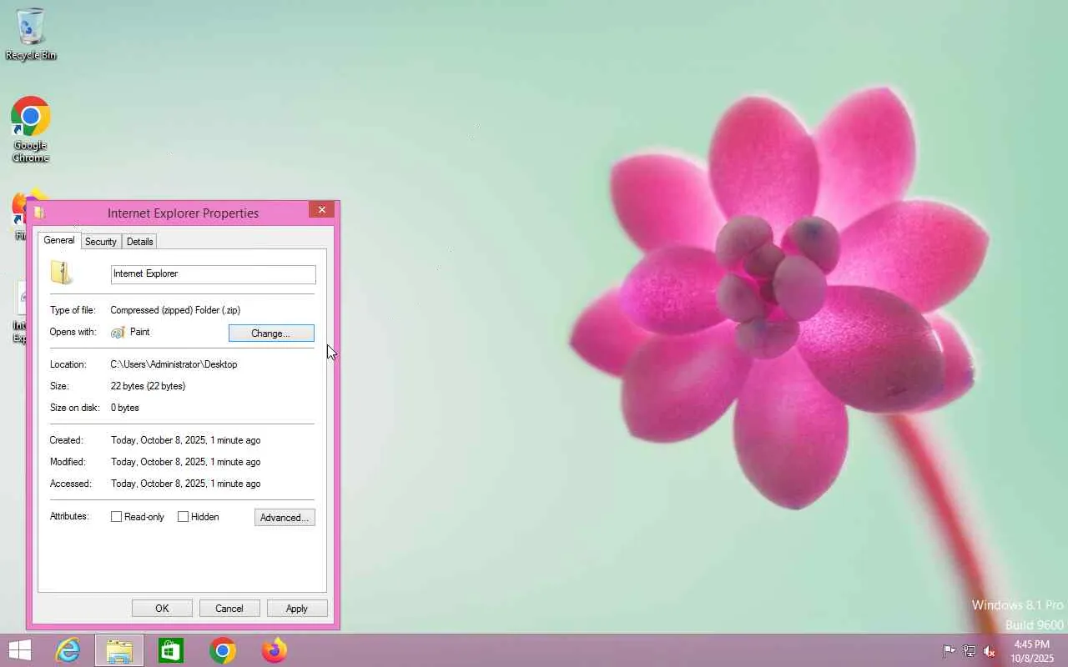This screenshot has height=667, width=1068.
Task: Open the Details tab
Action: click(x=139, y=242)
